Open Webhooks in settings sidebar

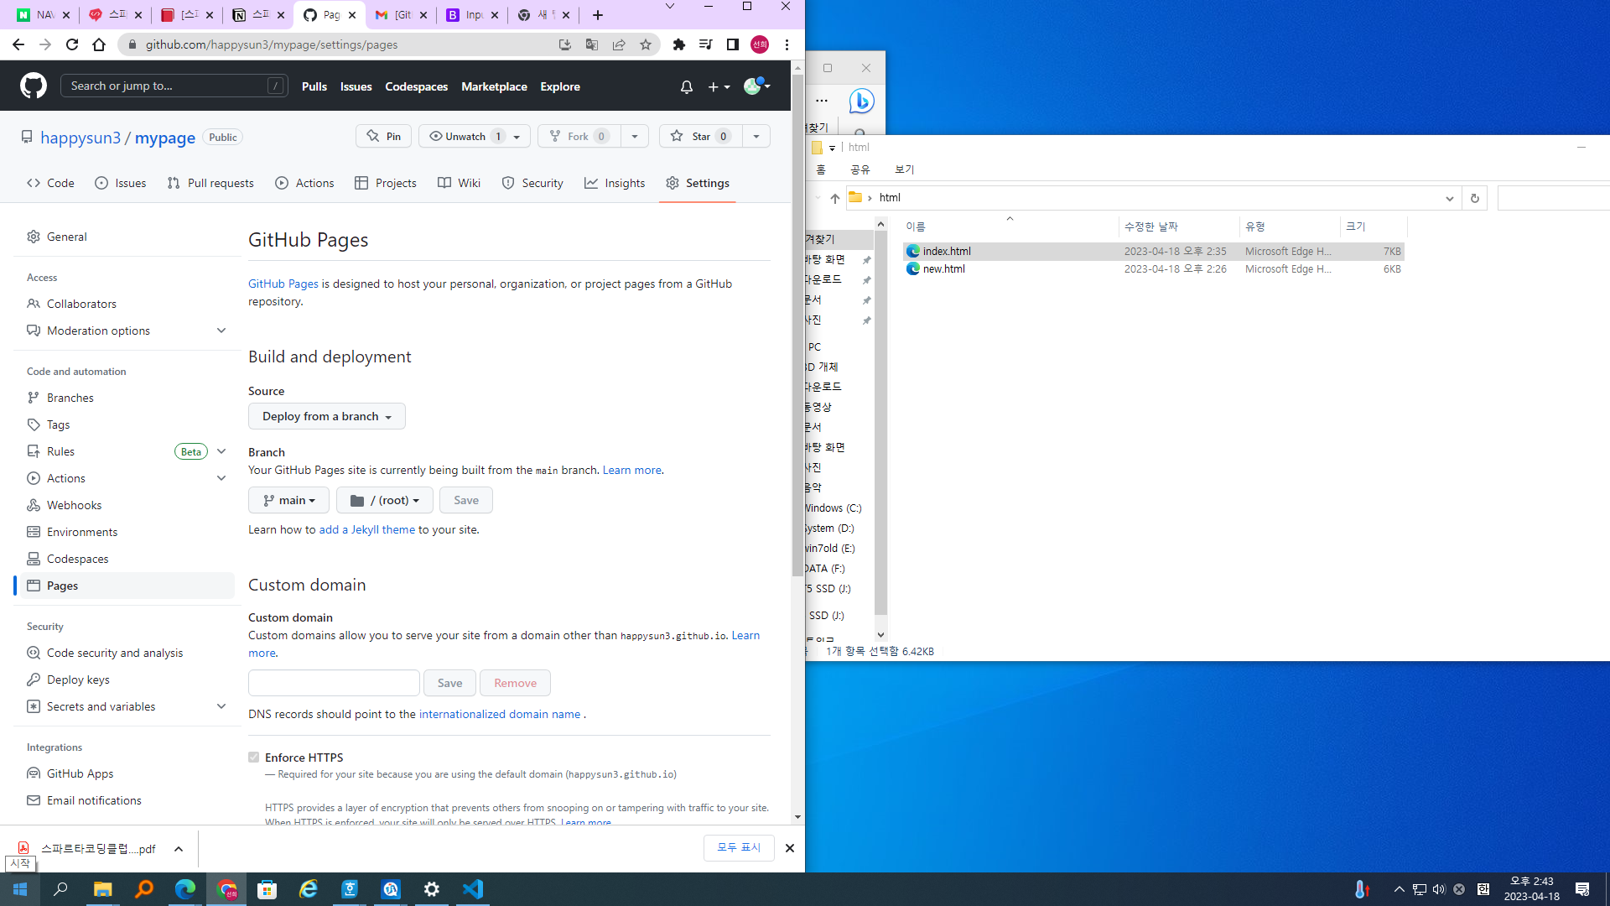pyautogui.click(x=74, y=505)
